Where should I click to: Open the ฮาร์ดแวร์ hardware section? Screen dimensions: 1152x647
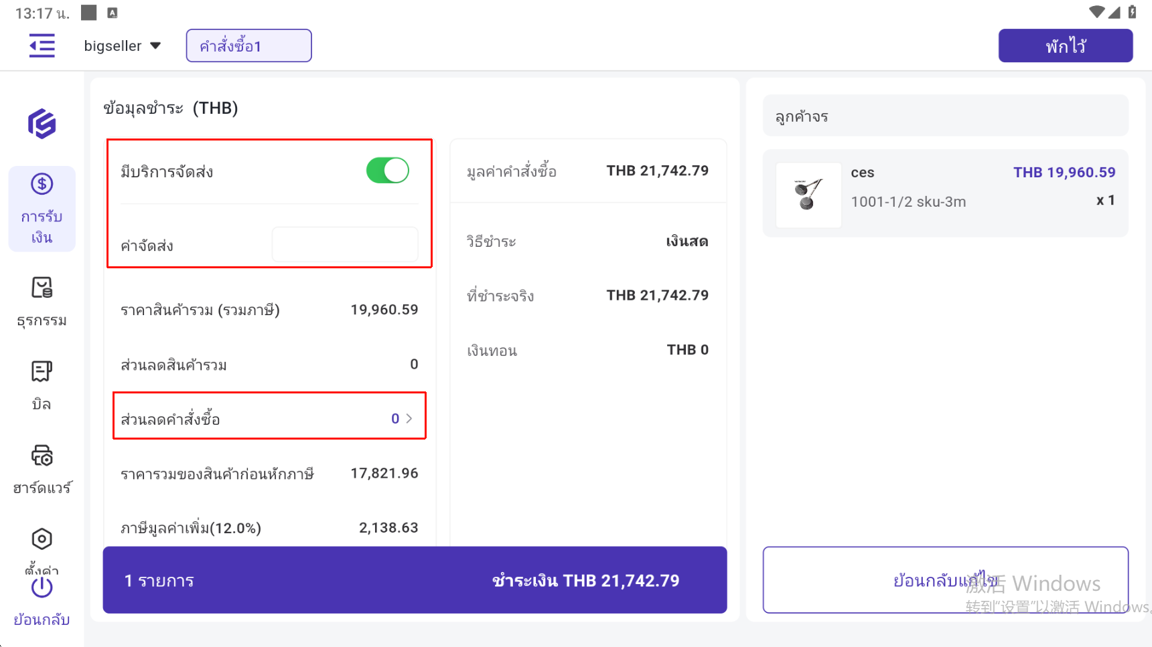click(x=42, y=469)
